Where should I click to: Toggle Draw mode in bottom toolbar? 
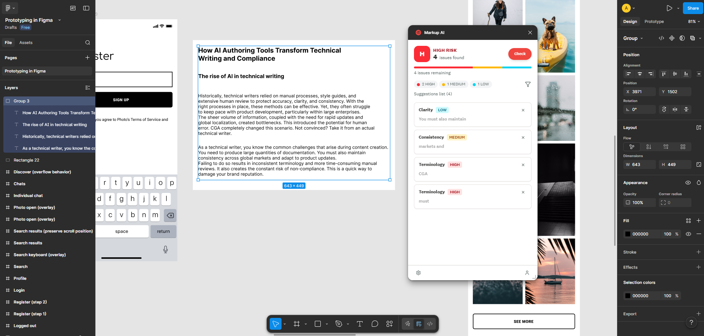pyautogui.click(x=407, y=324)
